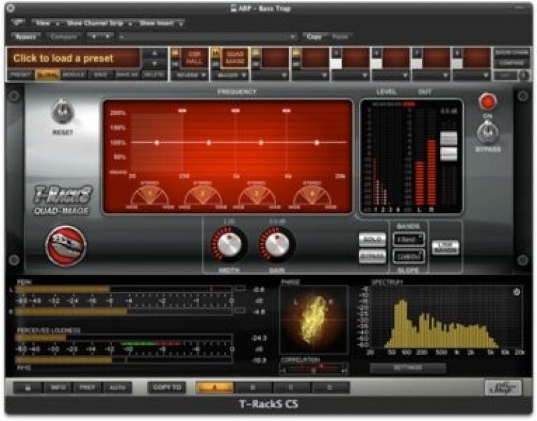Click the host Compare button
Screen dimensions: 537x421
(x=64, y=37)
